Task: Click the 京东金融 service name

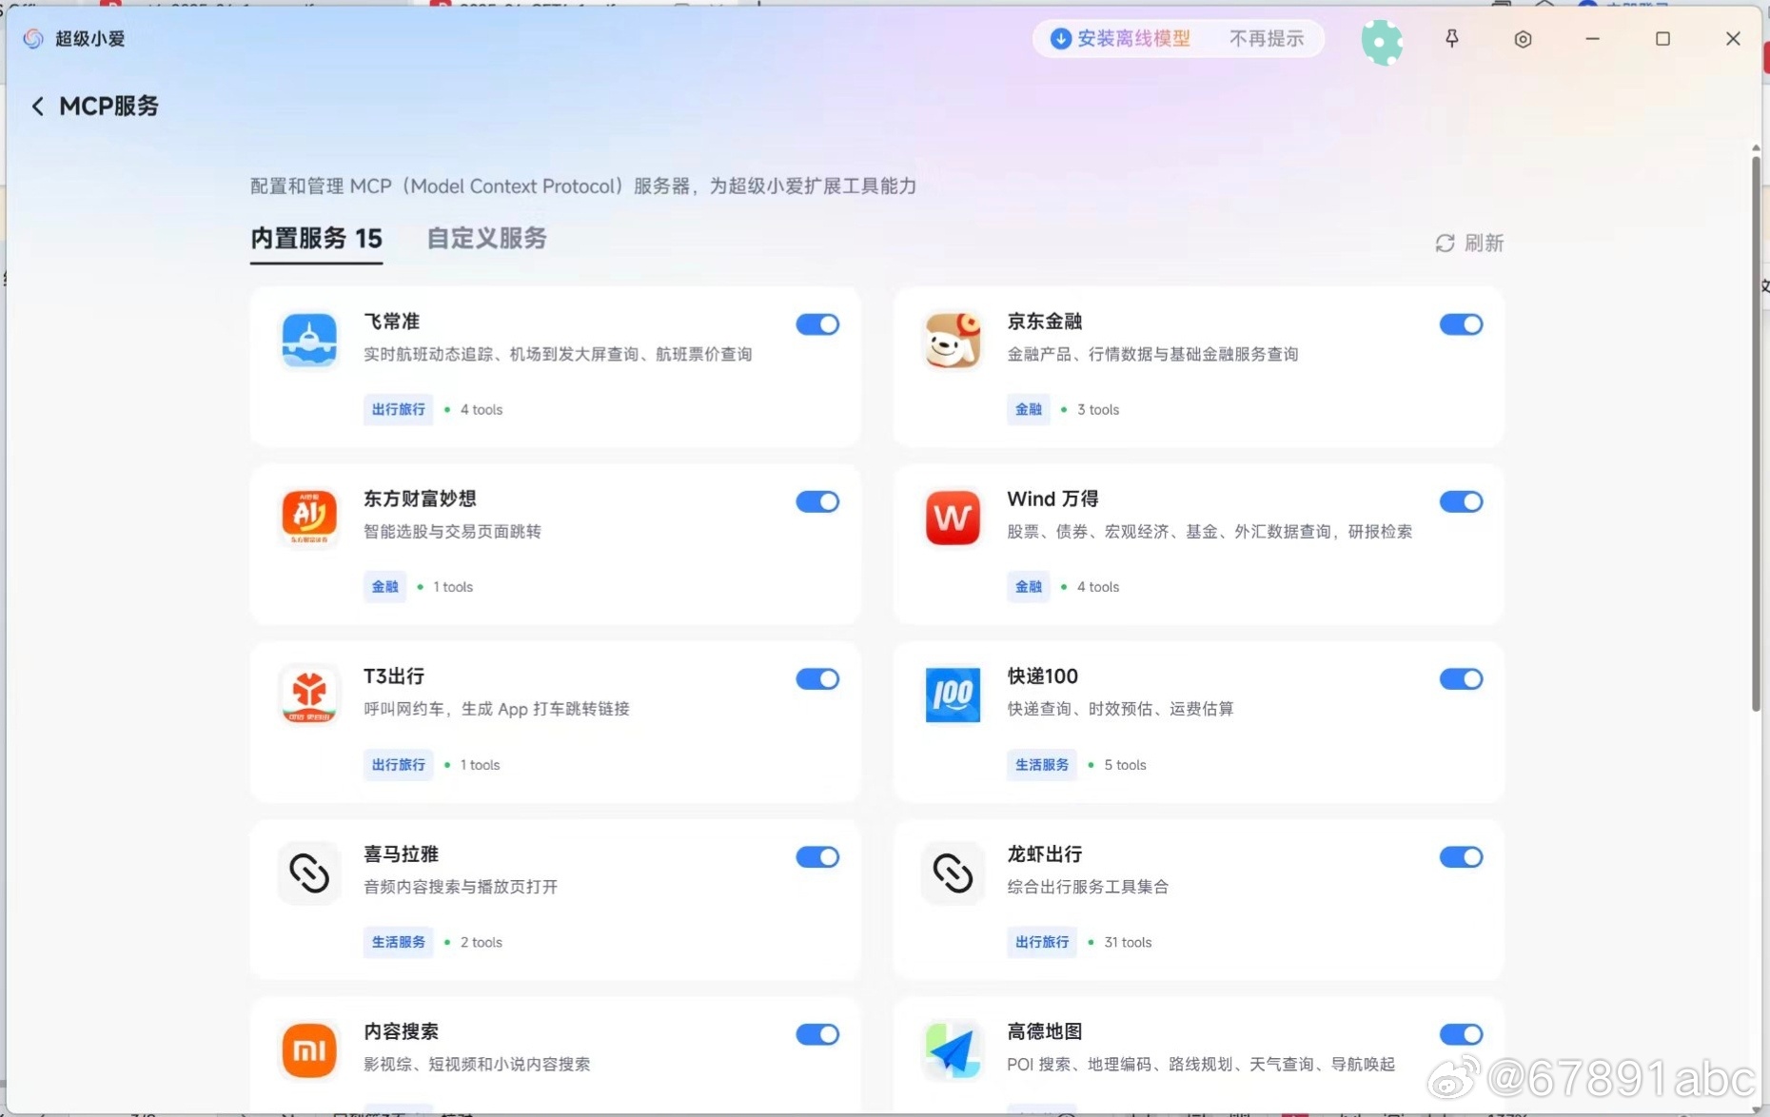Action: [x=1044, y=322]
